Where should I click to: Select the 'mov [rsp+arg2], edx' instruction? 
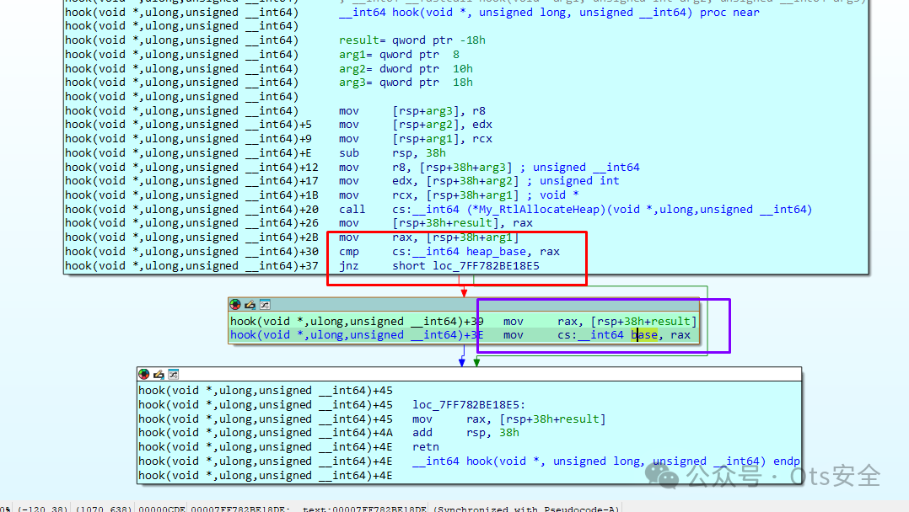pos(416,125)
